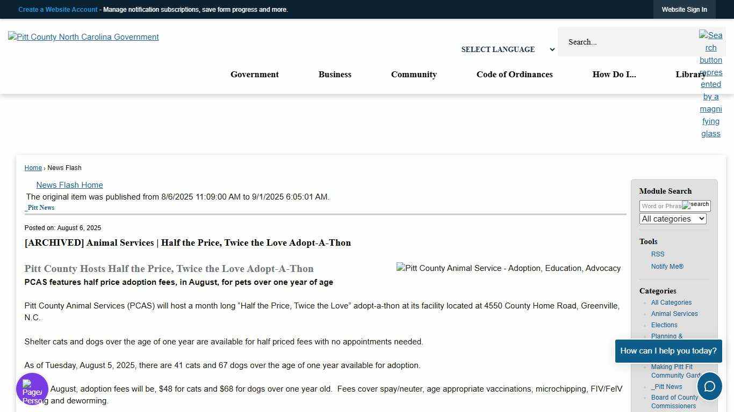Expand the Community menu
Viewport: 734px width, 412px height.
(414, 75)
